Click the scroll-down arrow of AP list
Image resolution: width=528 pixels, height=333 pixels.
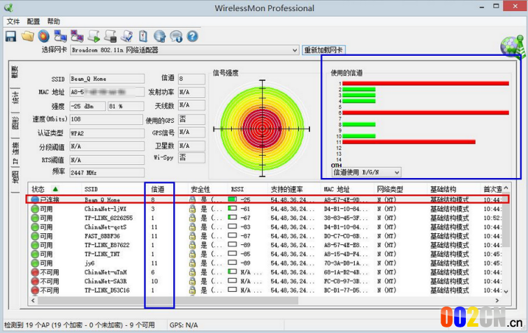tap(506, 291)
